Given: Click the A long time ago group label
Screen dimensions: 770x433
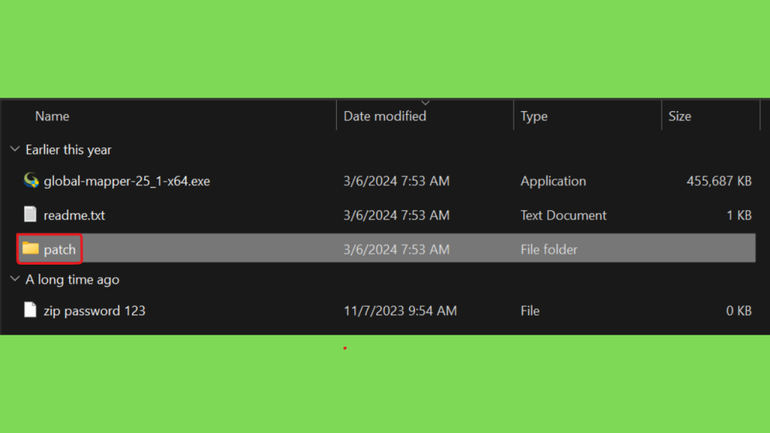Looking at the screenshot, I should click(72, 280).
